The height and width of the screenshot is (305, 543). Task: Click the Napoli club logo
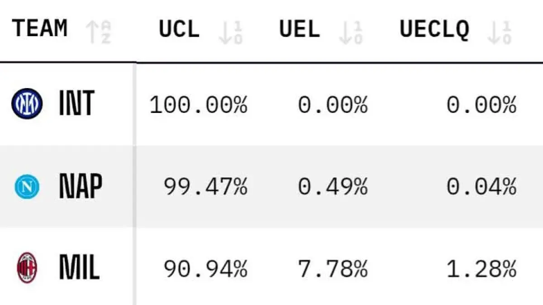point(27,186)
